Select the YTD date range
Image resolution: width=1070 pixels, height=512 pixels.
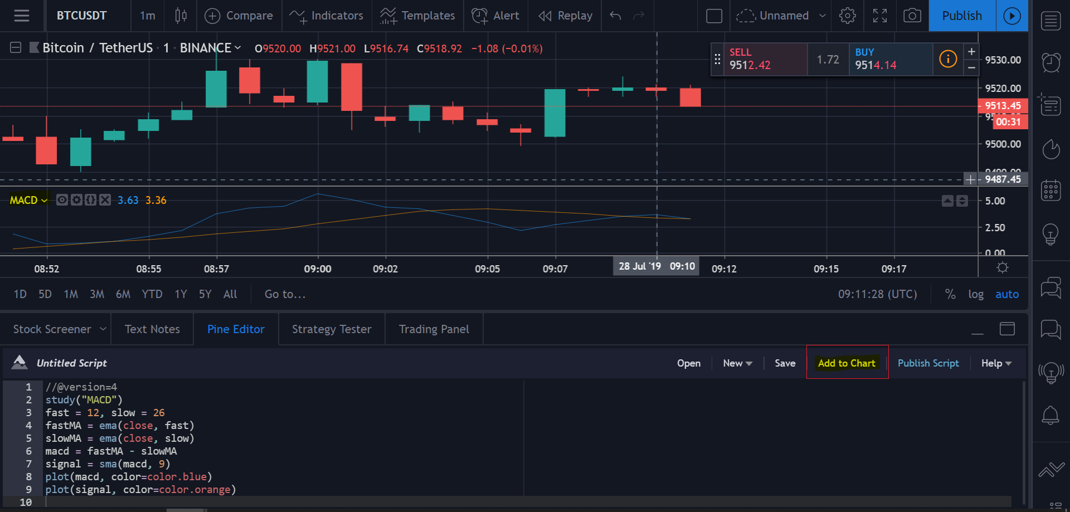click(152, 294)
